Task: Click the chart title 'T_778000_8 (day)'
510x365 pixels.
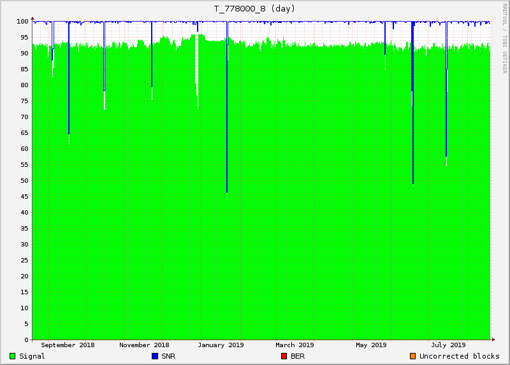Action: pyautogui.click(x=254, y=8)
